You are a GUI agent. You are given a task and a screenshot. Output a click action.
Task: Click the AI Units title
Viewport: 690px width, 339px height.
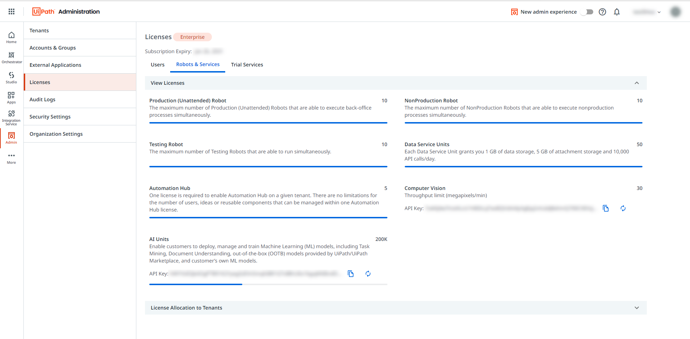[159, 239]
